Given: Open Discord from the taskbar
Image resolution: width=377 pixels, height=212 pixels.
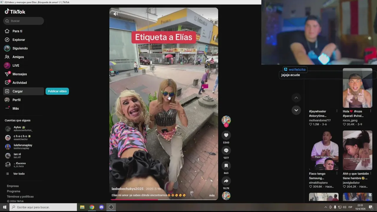Looking at the screenshot, I should point(102,207).
